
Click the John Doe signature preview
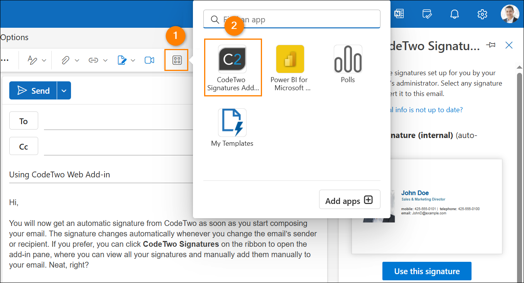pyautogui.click(x=427, y=206)
